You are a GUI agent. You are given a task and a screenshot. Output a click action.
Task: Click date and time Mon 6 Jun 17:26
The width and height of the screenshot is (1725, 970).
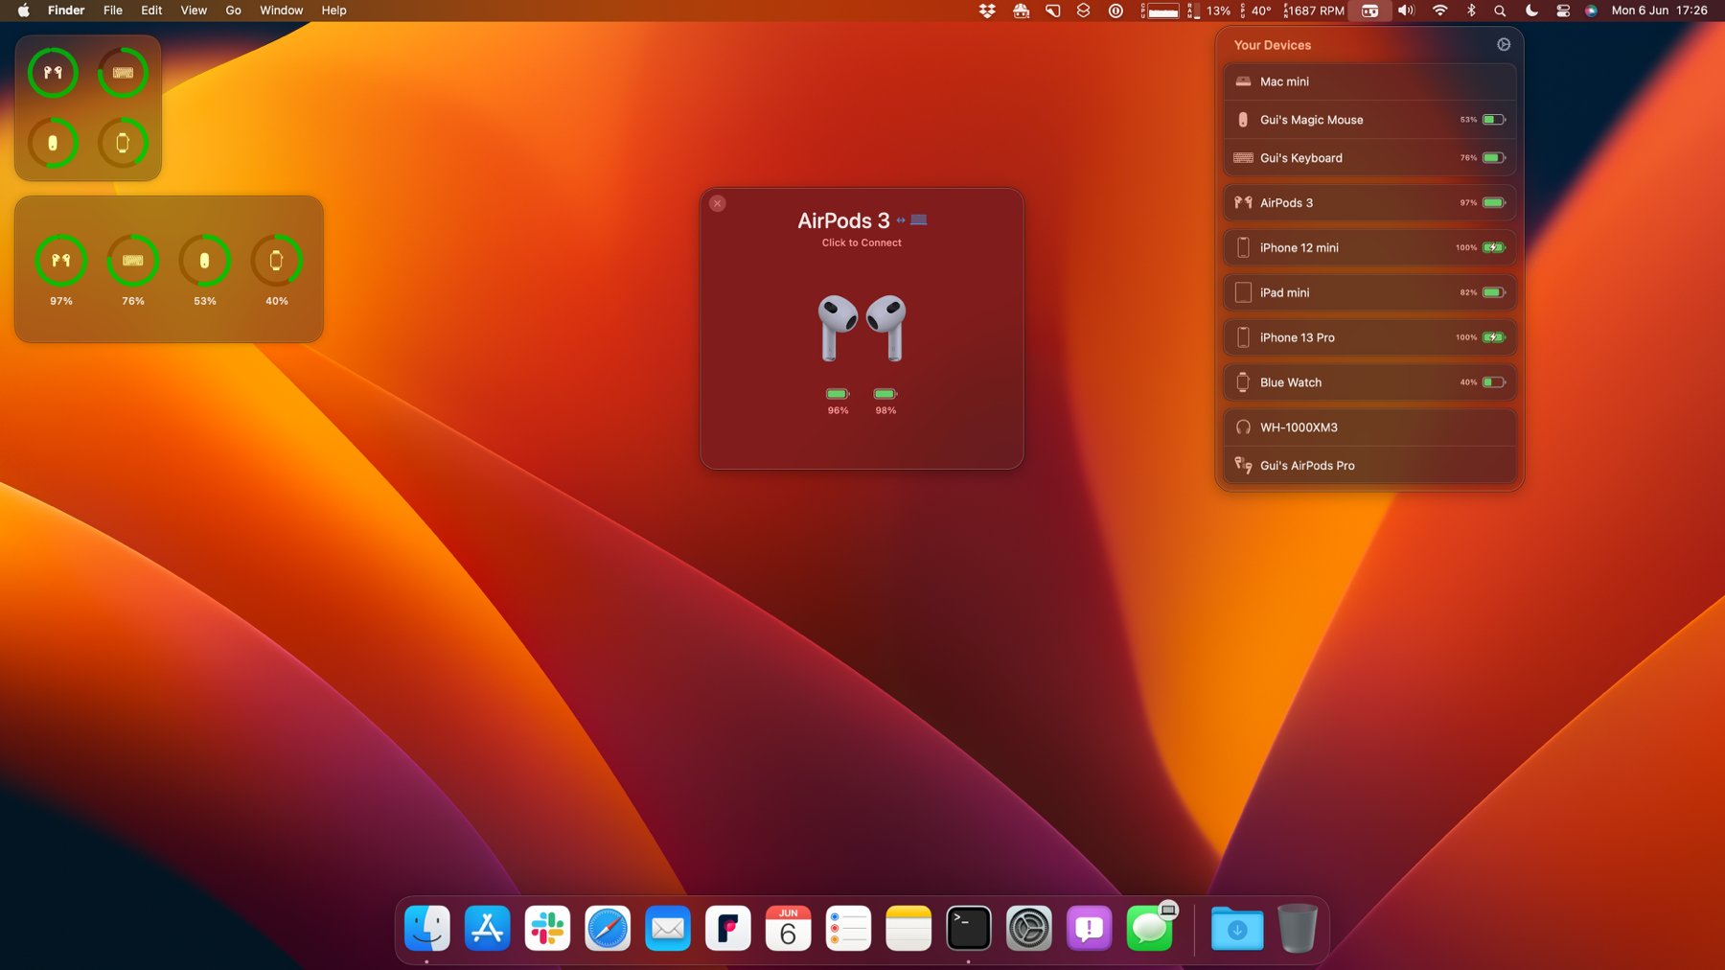point(1659,11)
